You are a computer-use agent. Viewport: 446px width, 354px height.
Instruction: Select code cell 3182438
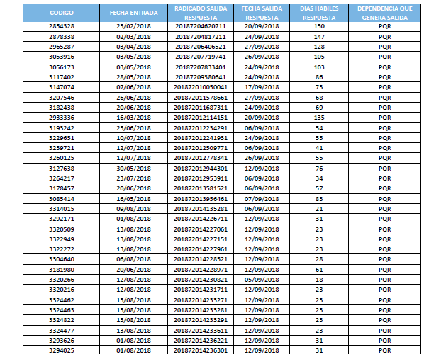[x=62, y=108]
